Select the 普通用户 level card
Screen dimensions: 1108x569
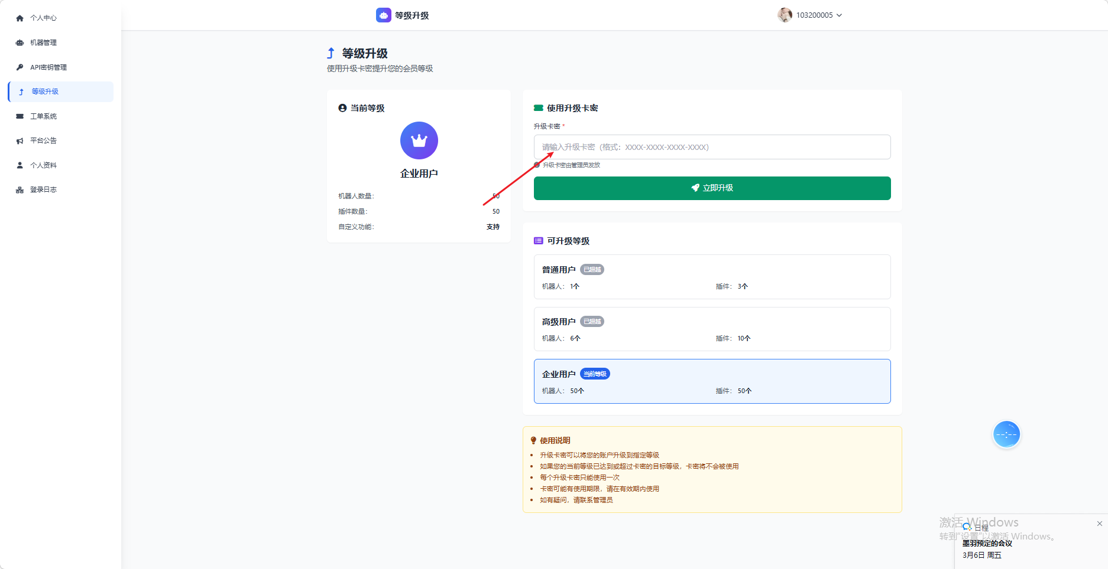(712, 277)
